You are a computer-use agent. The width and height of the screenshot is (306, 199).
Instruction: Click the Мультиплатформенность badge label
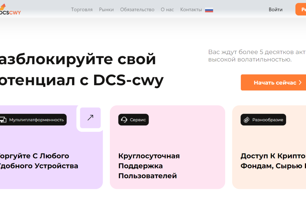[36, 120]
